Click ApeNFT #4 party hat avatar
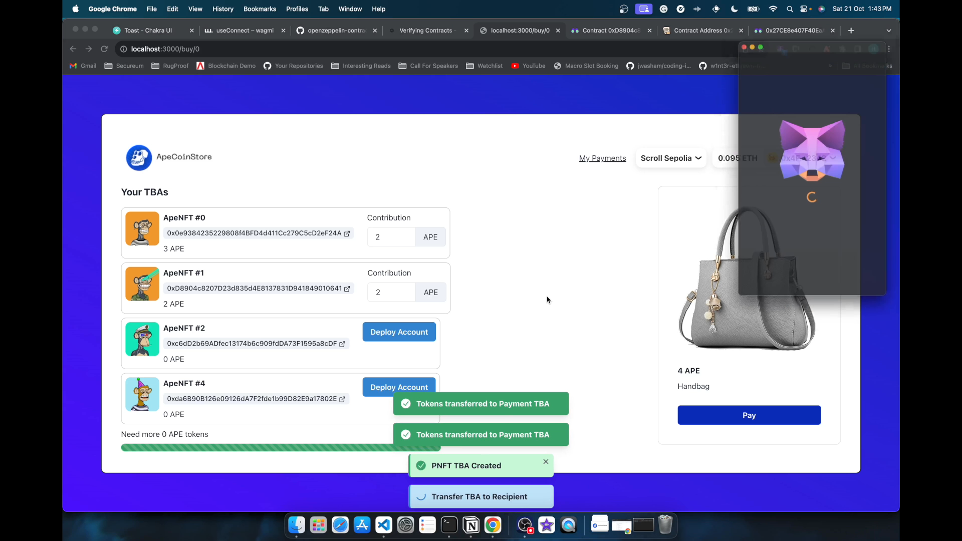The image size is (962, 541). coord(142,394)
